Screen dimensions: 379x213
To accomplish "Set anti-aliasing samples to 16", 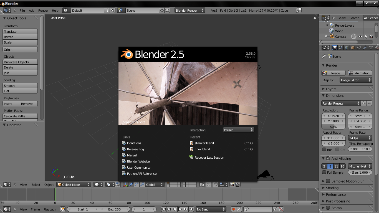I will (x=342, y=166).
